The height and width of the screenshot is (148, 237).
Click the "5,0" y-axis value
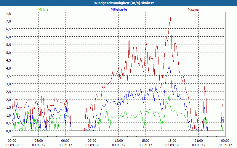pyautogui.click(x=8, y=53)
